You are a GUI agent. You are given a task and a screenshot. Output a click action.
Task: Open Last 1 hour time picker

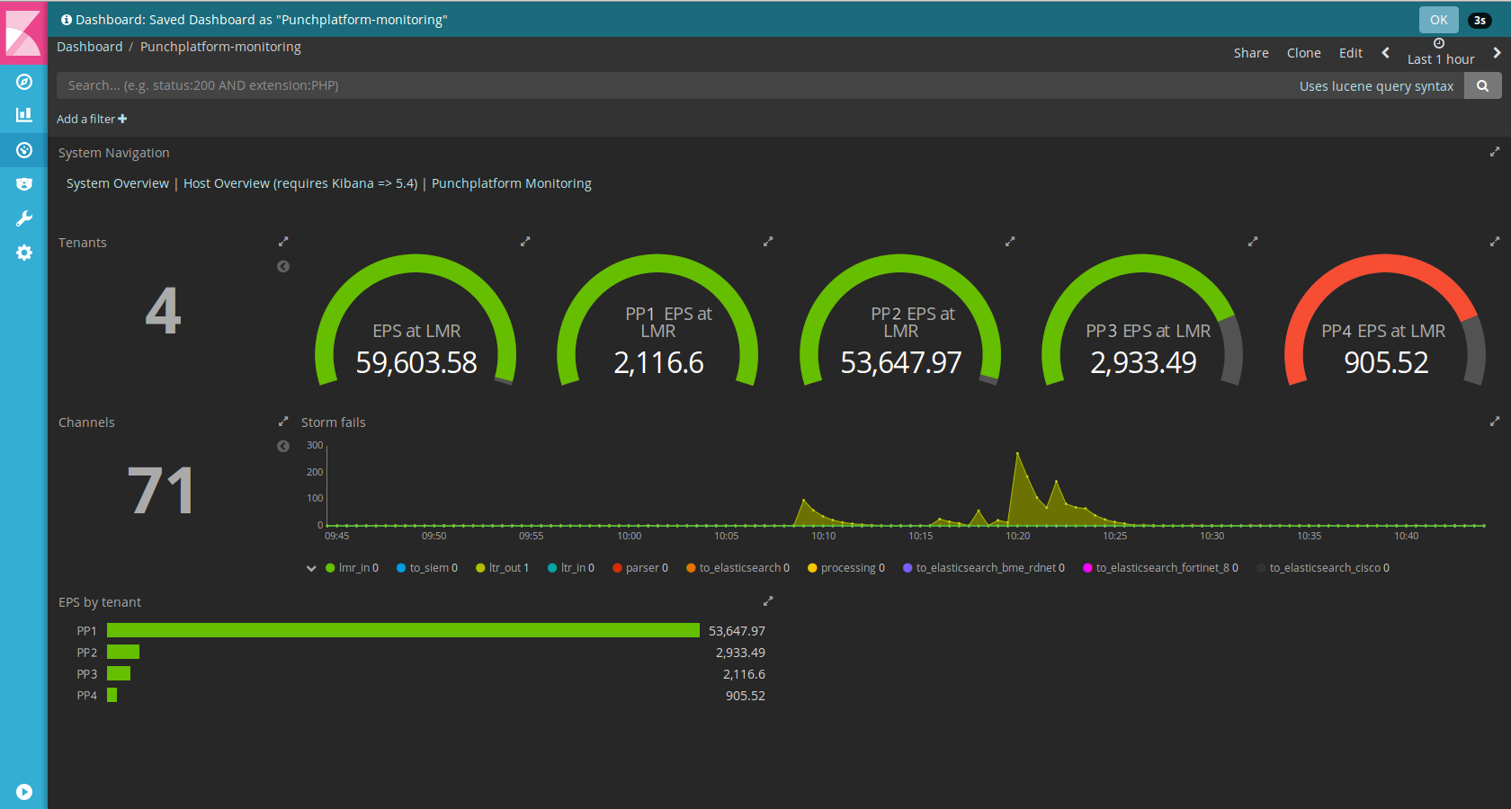pos(1440,52)
